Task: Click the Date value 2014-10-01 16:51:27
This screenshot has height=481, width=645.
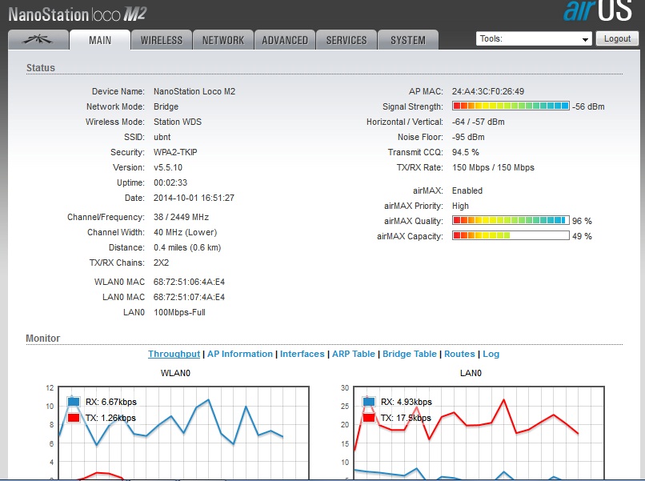Action: (194, 198)
